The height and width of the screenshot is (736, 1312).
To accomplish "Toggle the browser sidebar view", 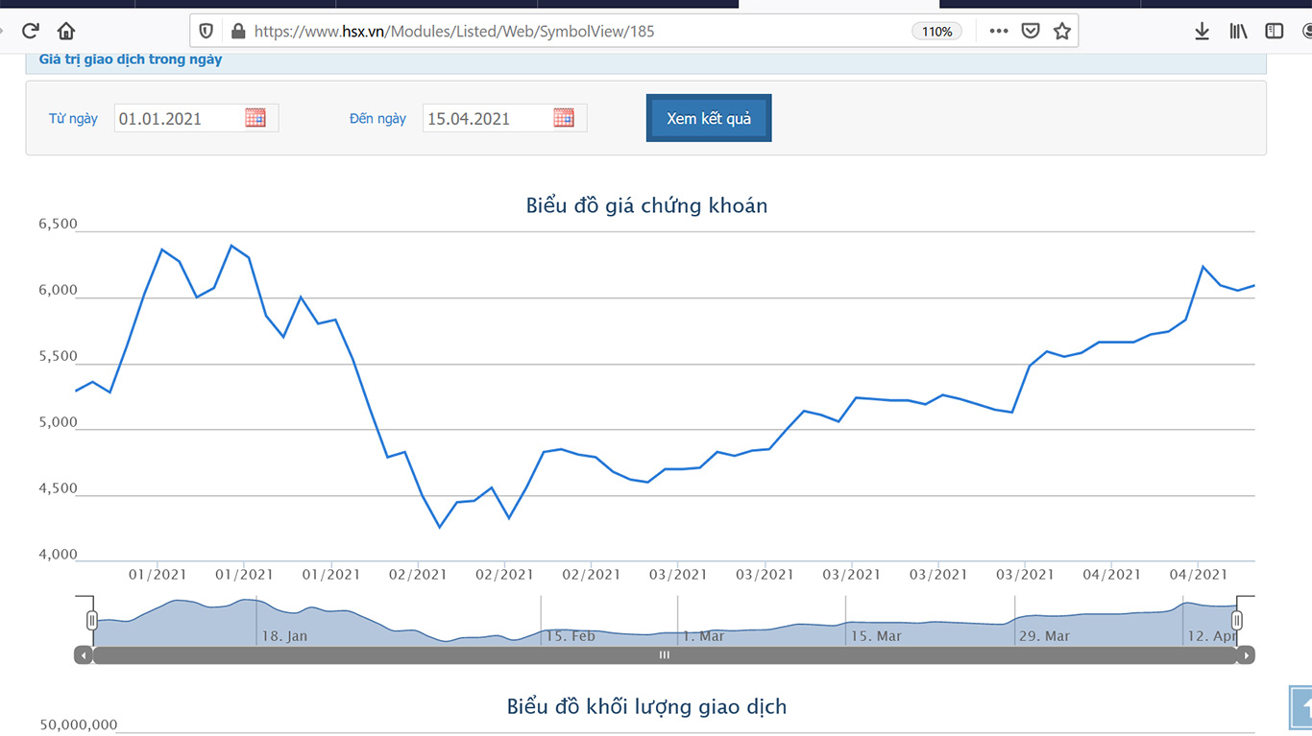I will pos(1275,31).
